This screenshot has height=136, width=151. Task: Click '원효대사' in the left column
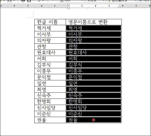tap(46, 53)
